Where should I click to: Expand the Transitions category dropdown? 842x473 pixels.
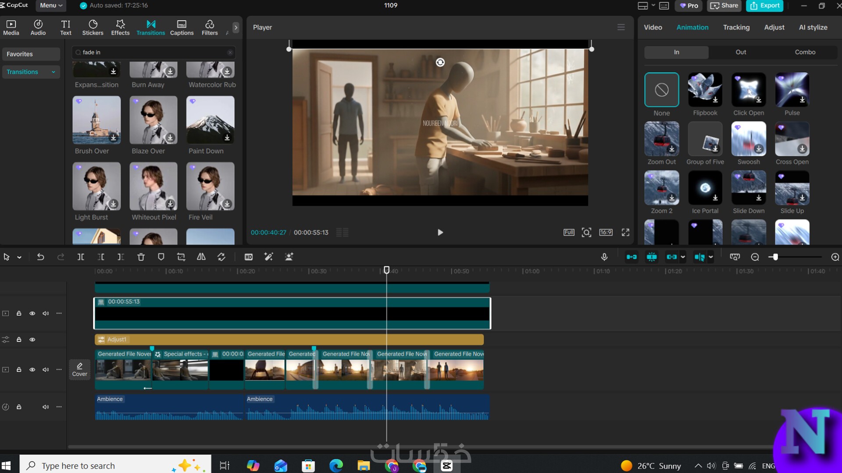[x=54, y=72]
